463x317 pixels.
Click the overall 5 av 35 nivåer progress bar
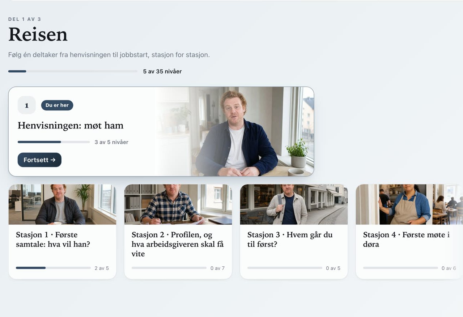point(73,71)
